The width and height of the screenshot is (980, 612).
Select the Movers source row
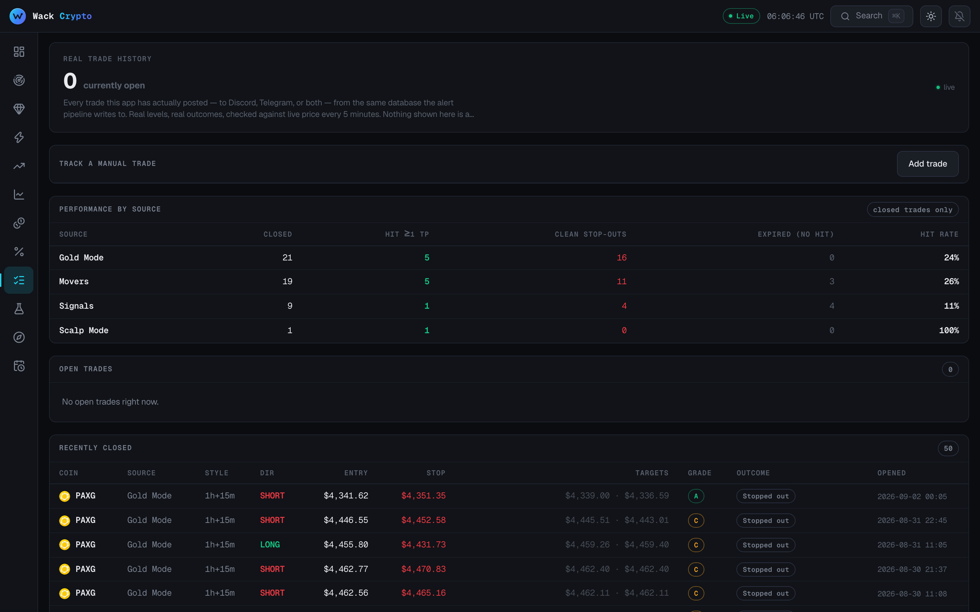(509, 282)
